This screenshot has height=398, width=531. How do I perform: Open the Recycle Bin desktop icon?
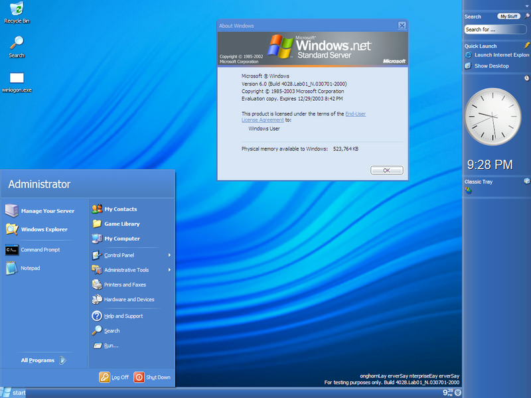click(17, 9)
